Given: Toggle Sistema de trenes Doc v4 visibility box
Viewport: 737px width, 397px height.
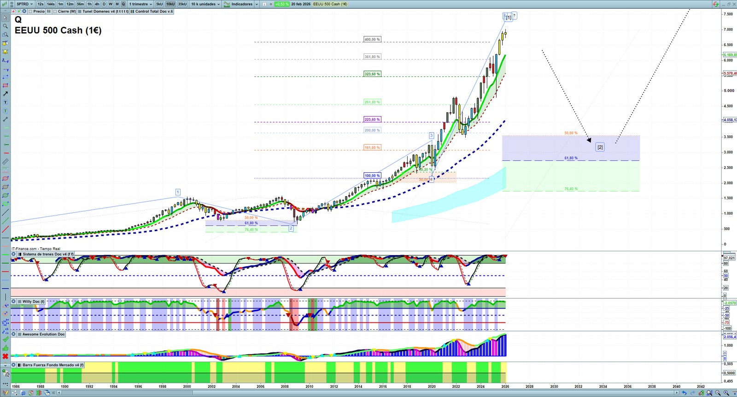Looking at the screenshot, I should pyautogui.click(x=20, y=254).
